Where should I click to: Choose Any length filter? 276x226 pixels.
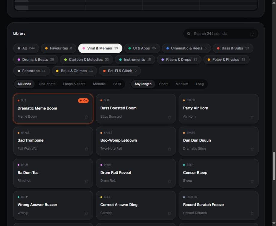point(143,84)
